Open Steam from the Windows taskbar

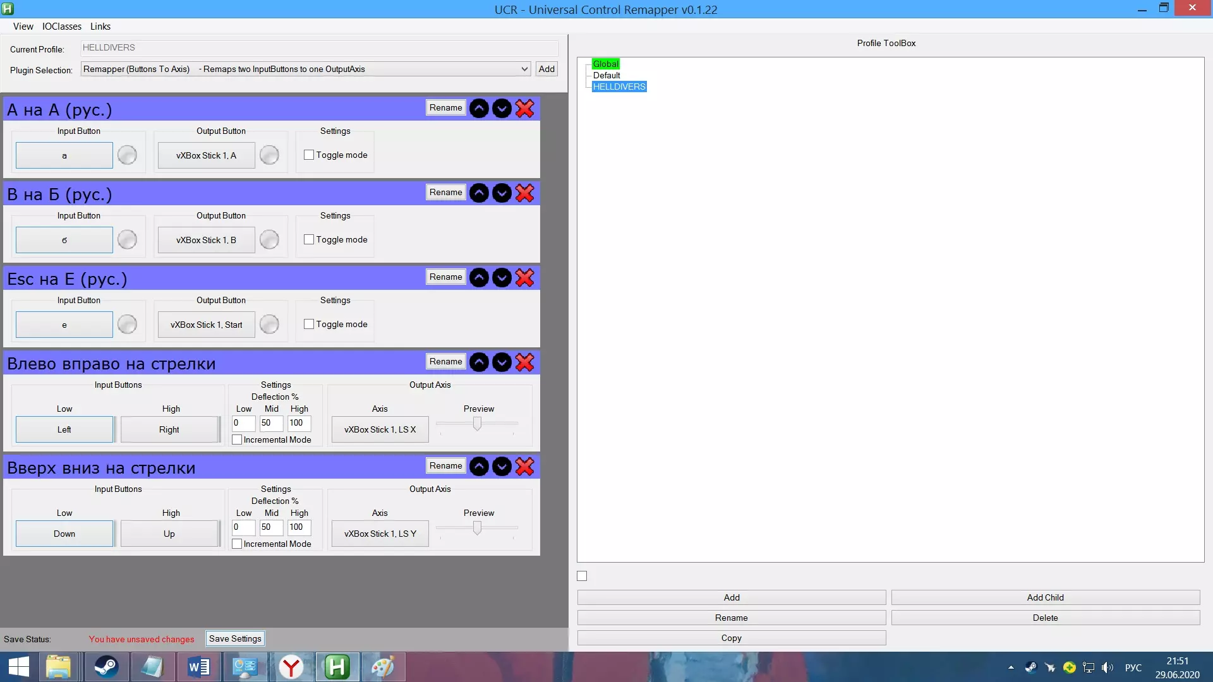(x=106, y=667)
